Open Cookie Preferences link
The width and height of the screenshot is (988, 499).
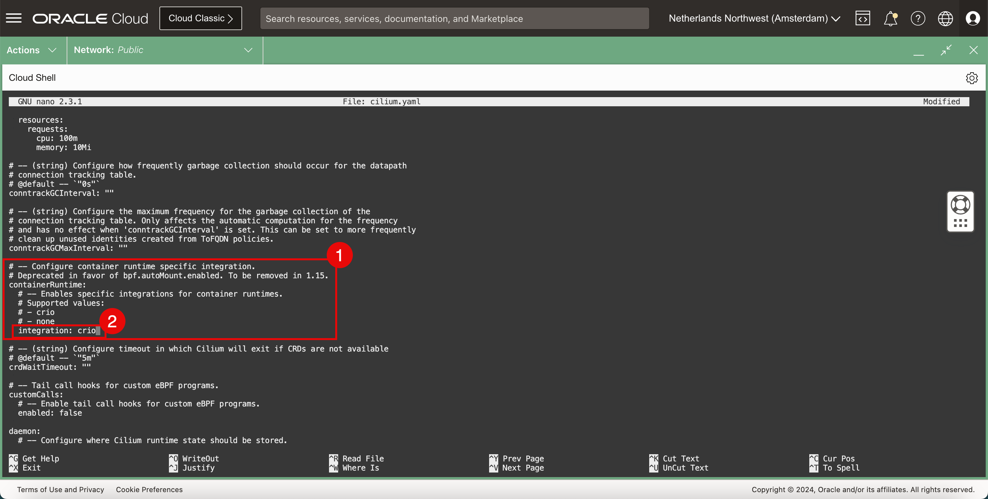coord(149,490)
